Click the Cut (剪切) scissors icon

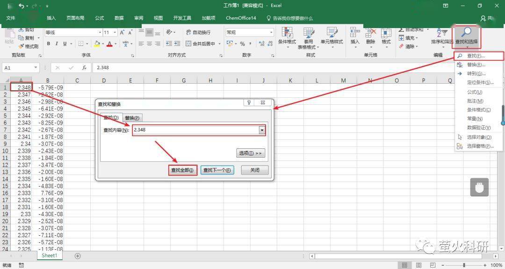pyautogui.click(x=21, y=29)
